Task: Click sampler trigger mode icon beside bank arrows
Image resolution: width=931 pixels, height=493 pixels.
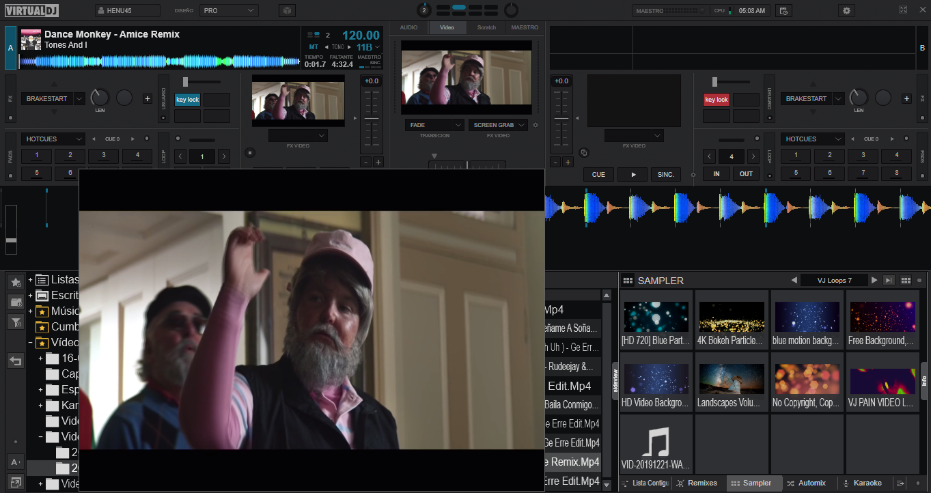Action: pyautogui.click(x=889, y=280)
